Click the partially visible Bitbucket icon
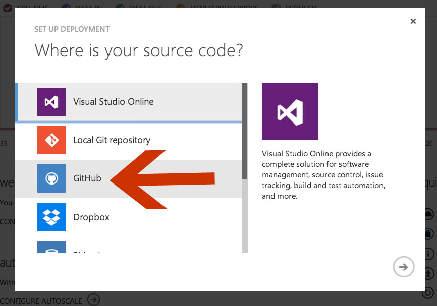Image resolution: width=437 pixels, height=306 pixels. tap(51, 247)
